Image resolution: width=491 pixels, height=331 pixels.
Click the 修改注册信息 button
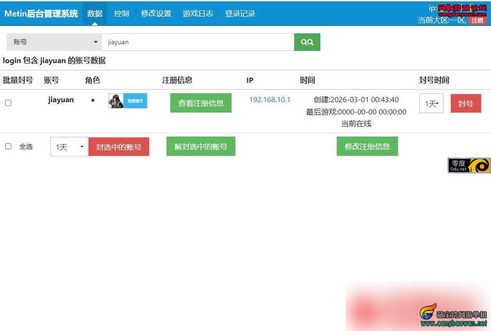click(x=367, y=146)
